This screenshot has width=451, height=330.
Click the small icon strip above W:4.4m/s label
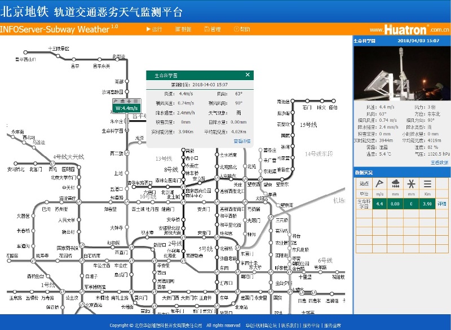click(126, 100)
